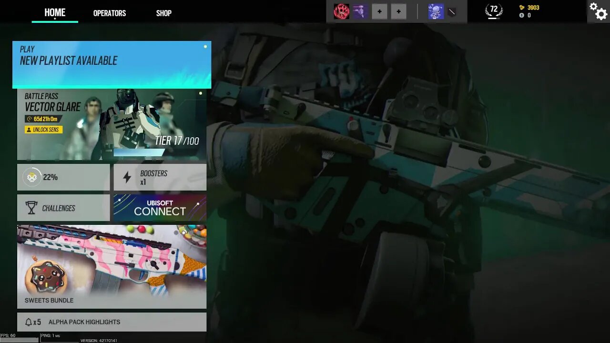
Task: Open the blue player profile avatar
Action: pos(436,11)
